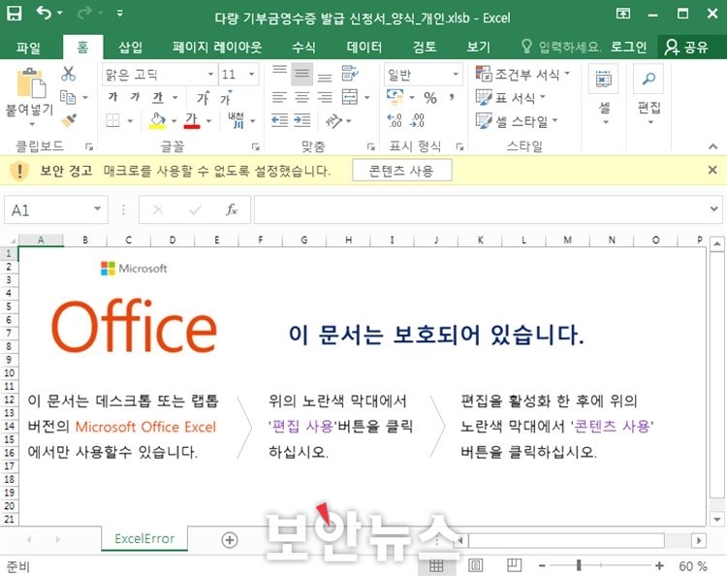
Task: Toggle align text right
Action: pos(325,97)
